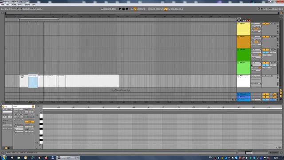Image resolution: width=284 pixels, height=160 pixels.
Task: Unfold the 1 MIDI track
Action: click(238, 24)
